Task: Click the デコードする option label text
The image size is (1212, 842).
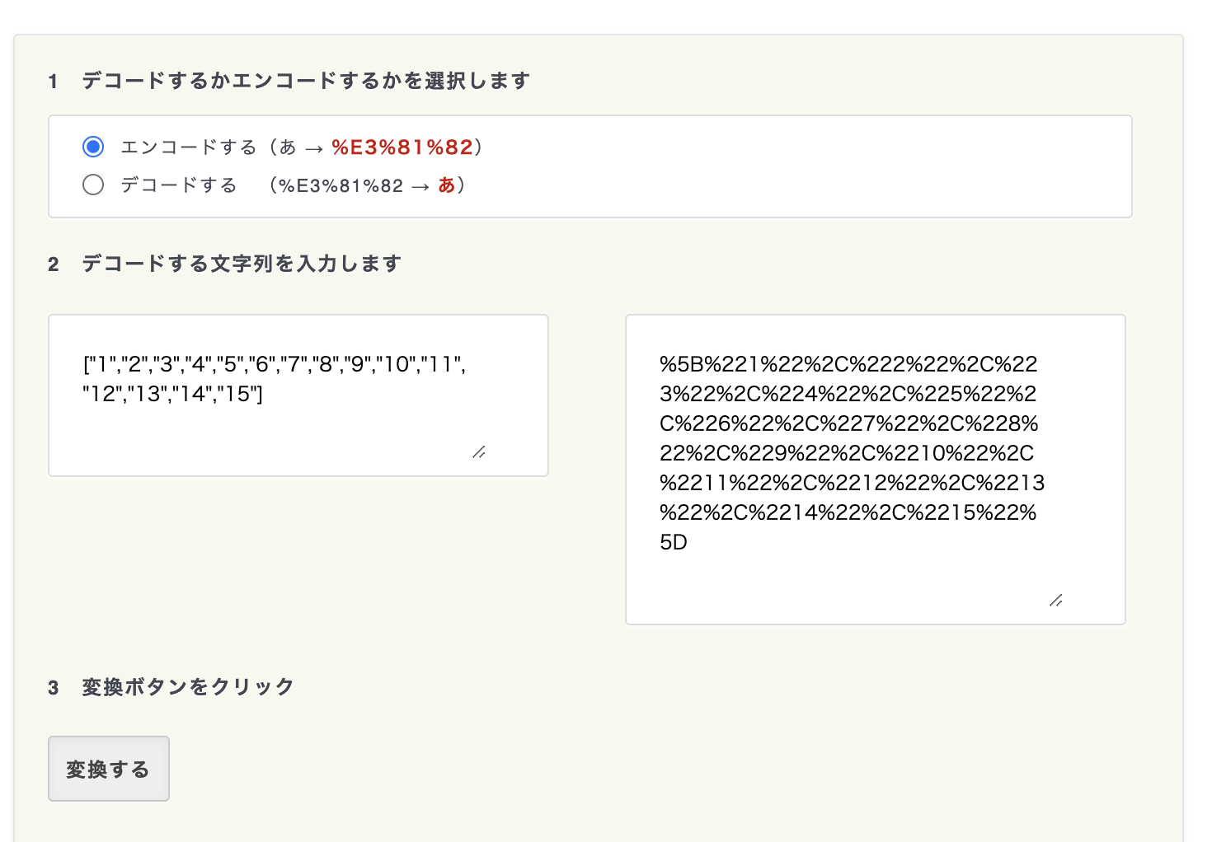Action: pyautogui.click(x=179, y=185)
